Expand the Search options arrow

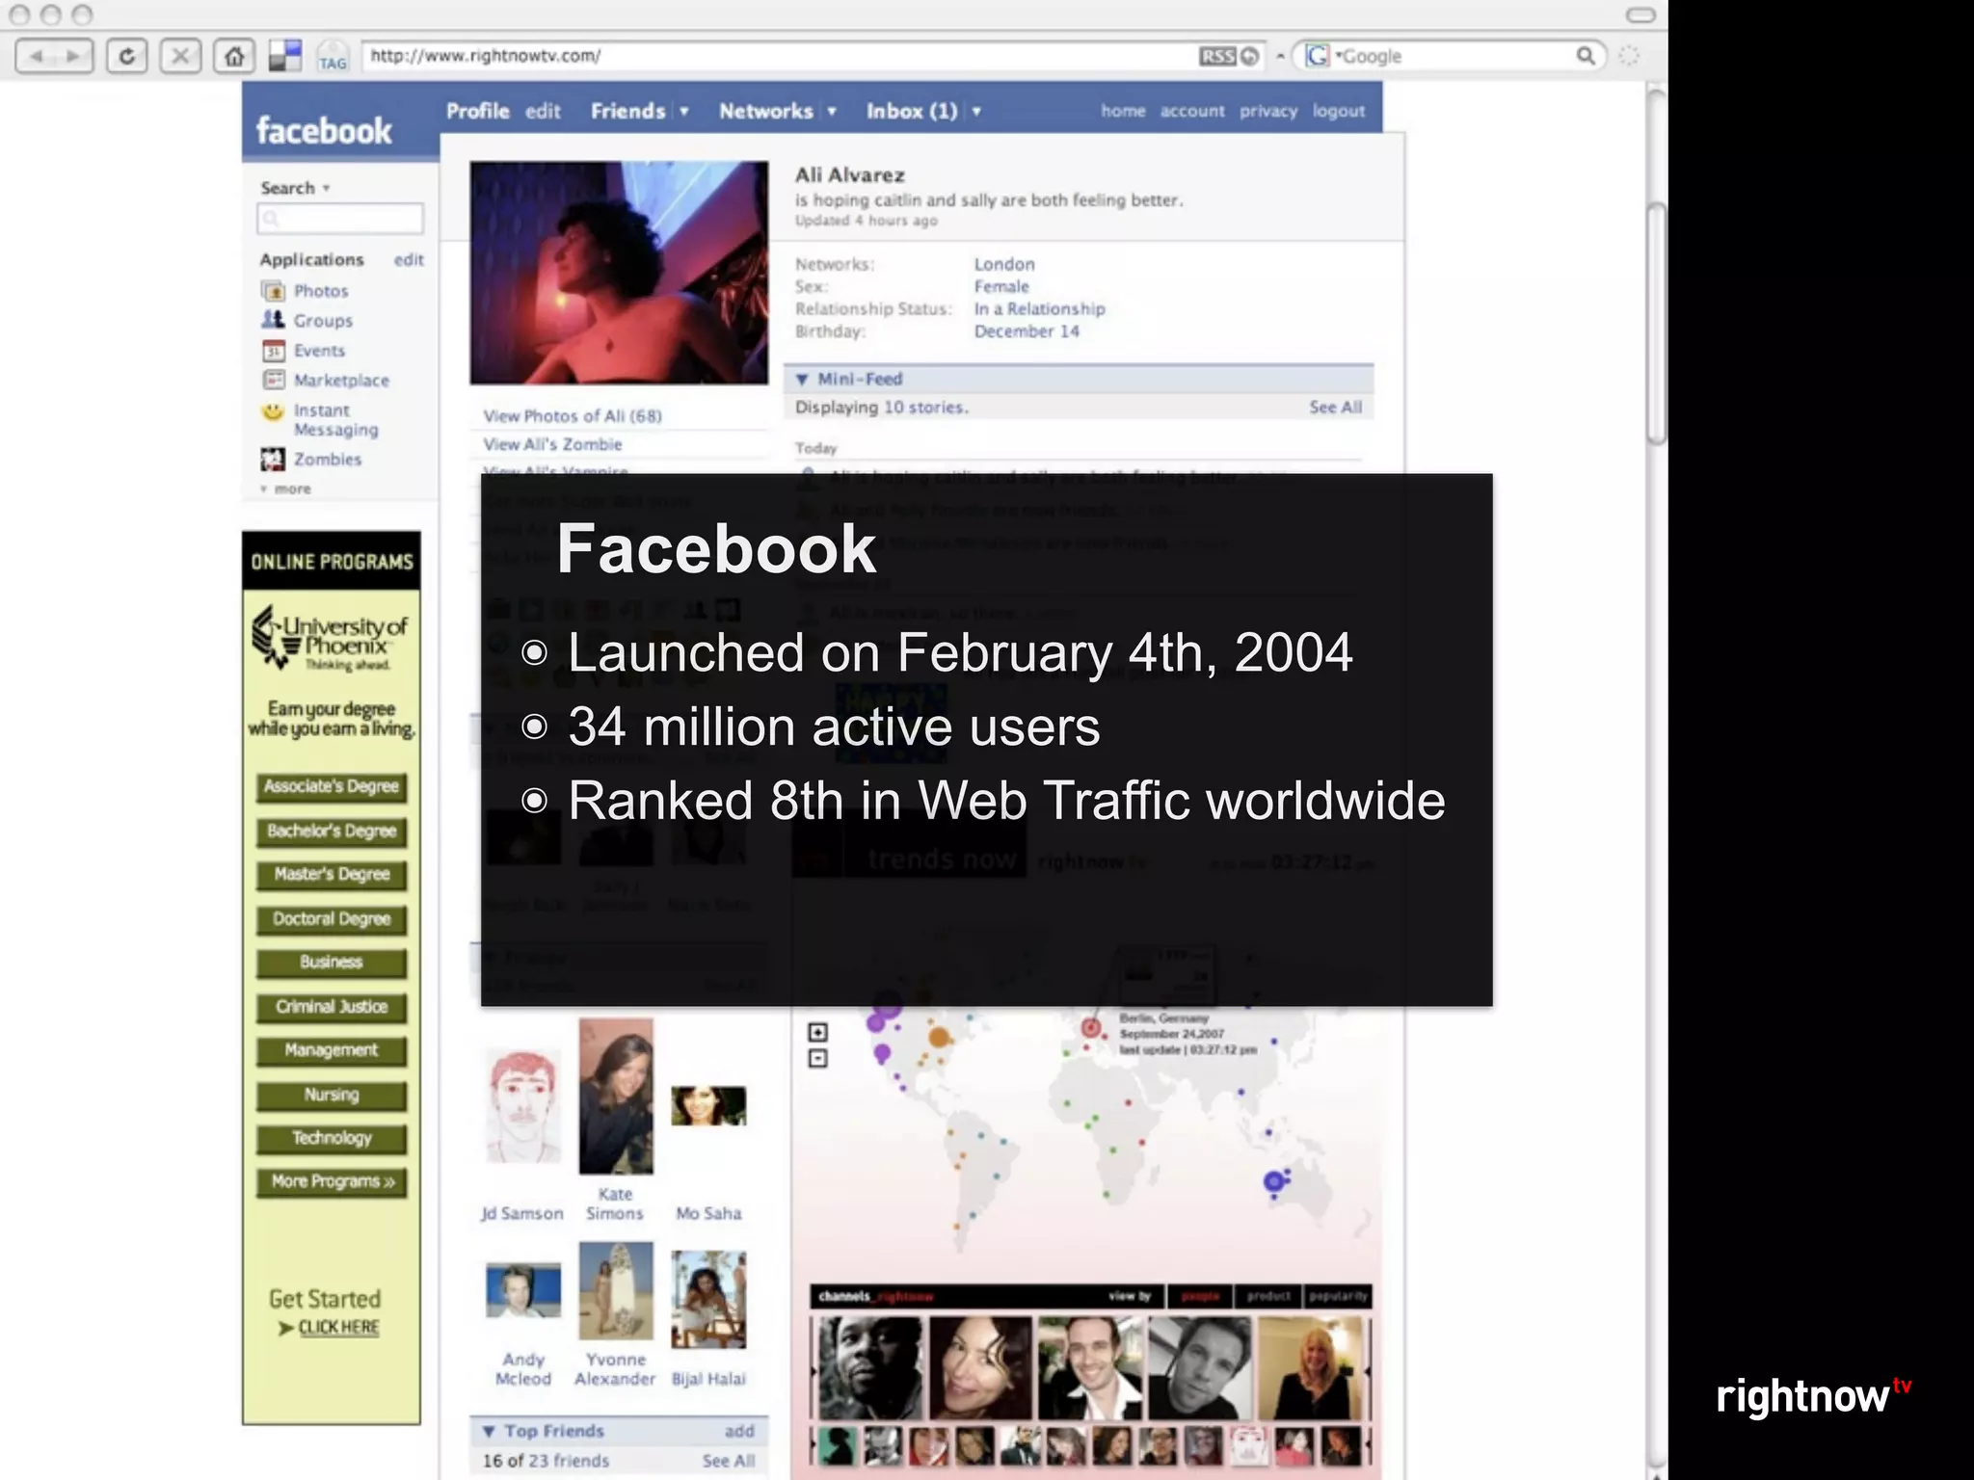[x=327, y=188]
